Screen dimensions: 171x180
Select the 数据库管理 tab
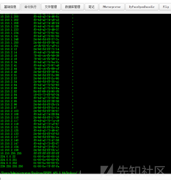73,7
